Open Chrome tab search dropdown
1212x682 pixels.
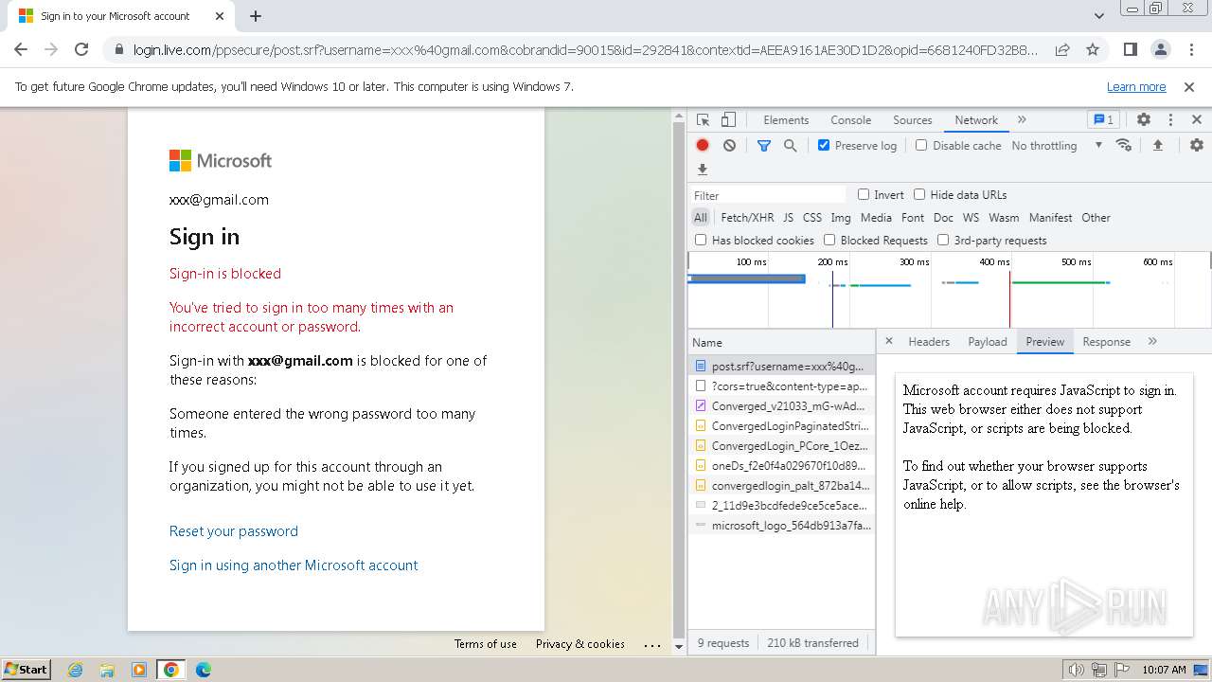click(1098, 16)
